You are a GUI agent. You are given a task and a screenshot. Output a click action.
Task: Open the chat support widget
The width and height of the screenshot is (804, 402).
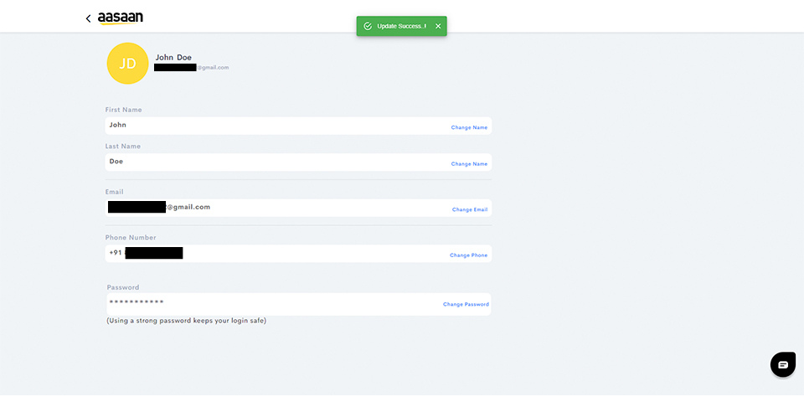(x=782, y=364)
